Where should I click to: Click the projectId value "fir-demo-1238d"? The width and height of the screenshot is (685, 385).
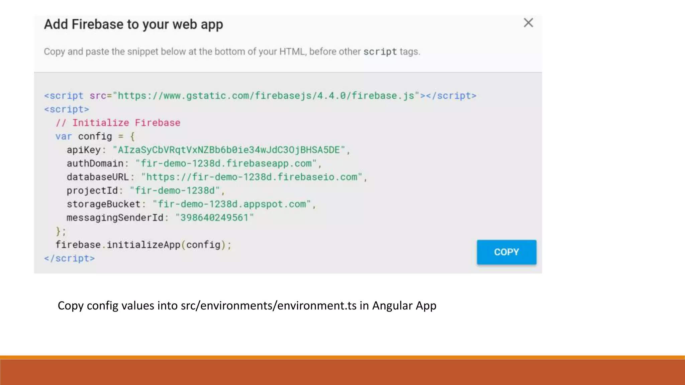[175, 191]
